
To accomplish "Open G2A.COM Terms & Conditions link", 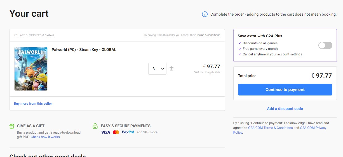I will (270, 128).
